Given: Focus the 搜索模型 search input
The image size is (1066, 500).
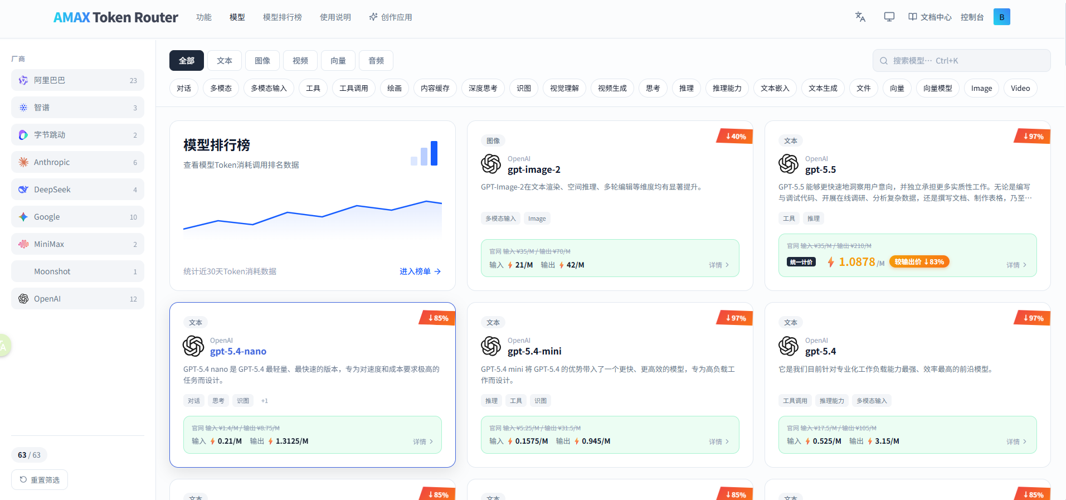Looking at the screenshot, I should point(962,61).
